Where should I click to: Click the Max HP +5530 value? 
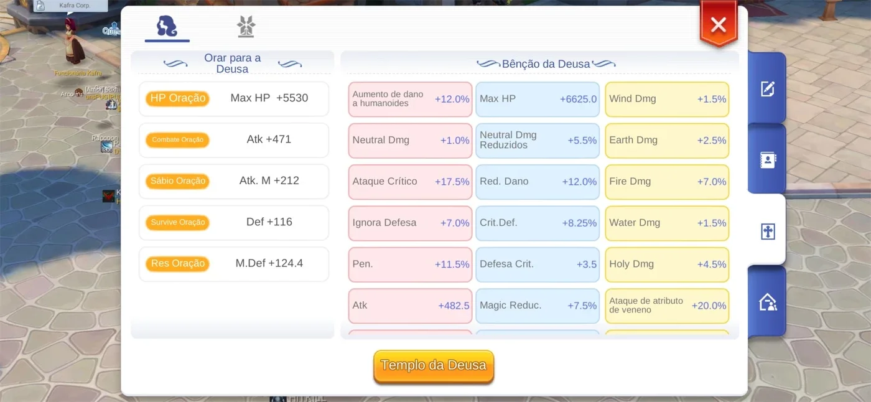(x=269, y=98)
